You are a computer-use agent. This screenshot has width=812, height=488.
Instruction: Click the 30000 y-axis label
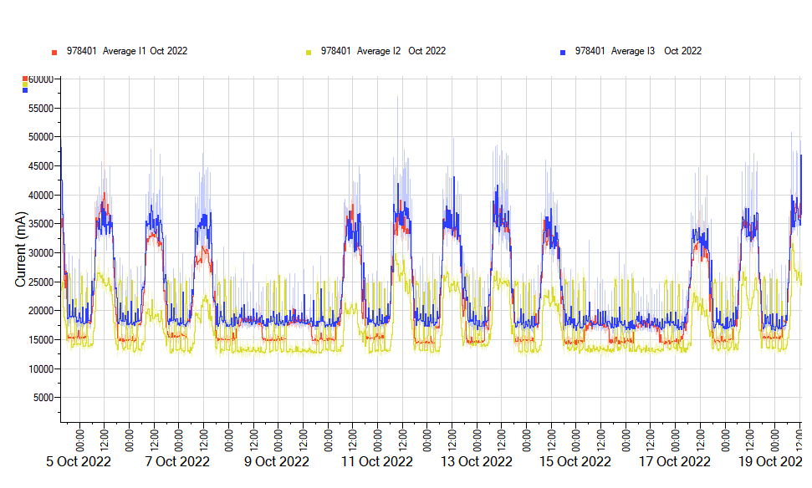coord(41,253)
